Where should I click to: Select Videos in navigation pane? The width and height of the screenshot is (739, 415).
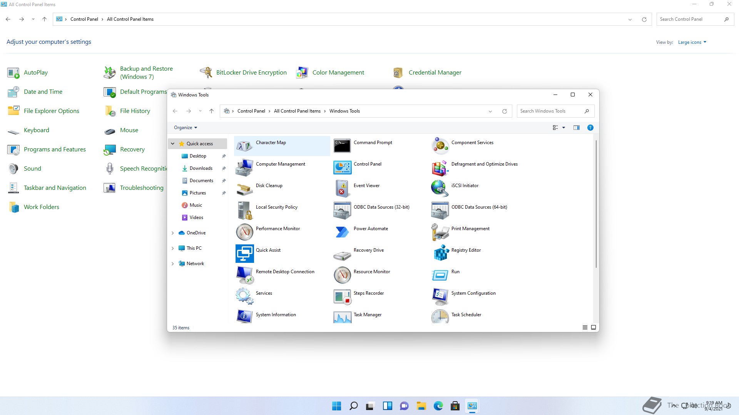[196, 217]
